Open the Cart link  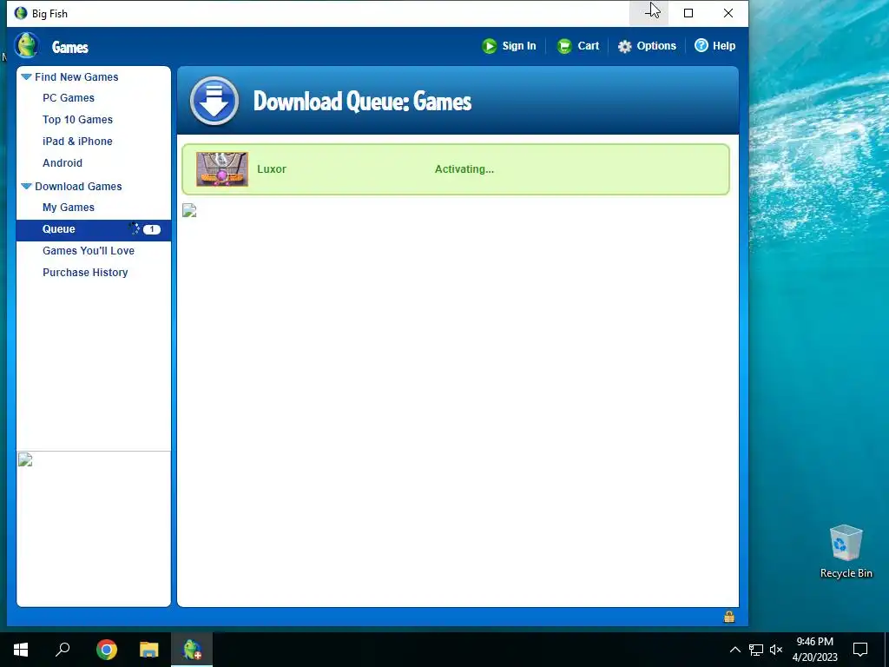[x=588, y=46]
